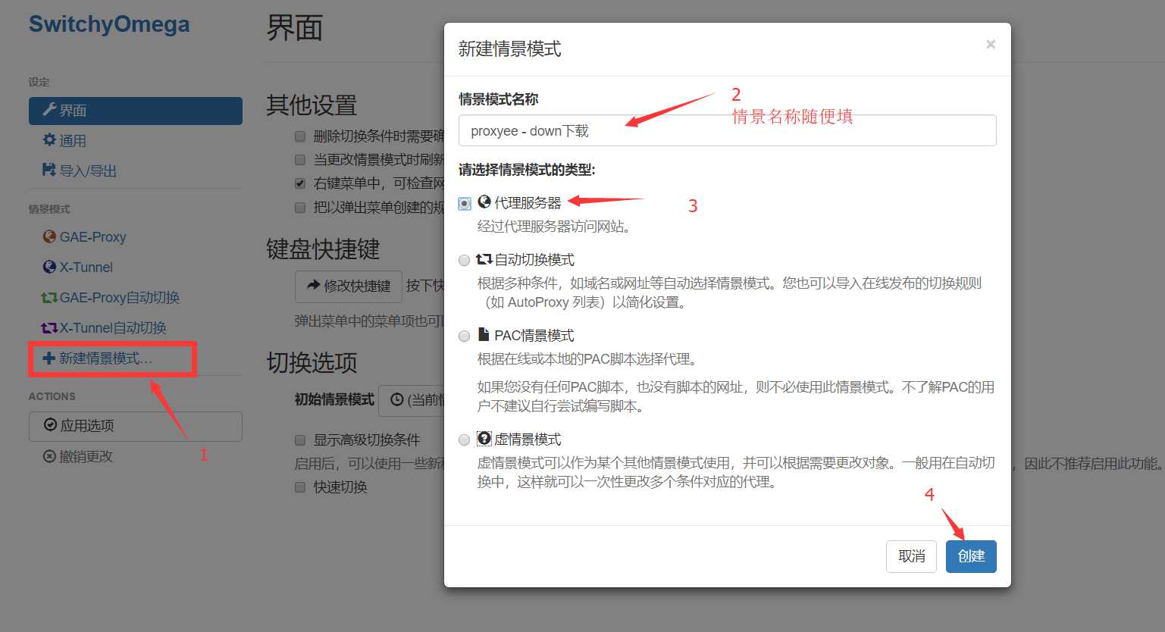The height and width of the screenshot is (632, 1165).
Task: Open the GAE-Proxy自动切换 profile
Action: coord(136,298)
